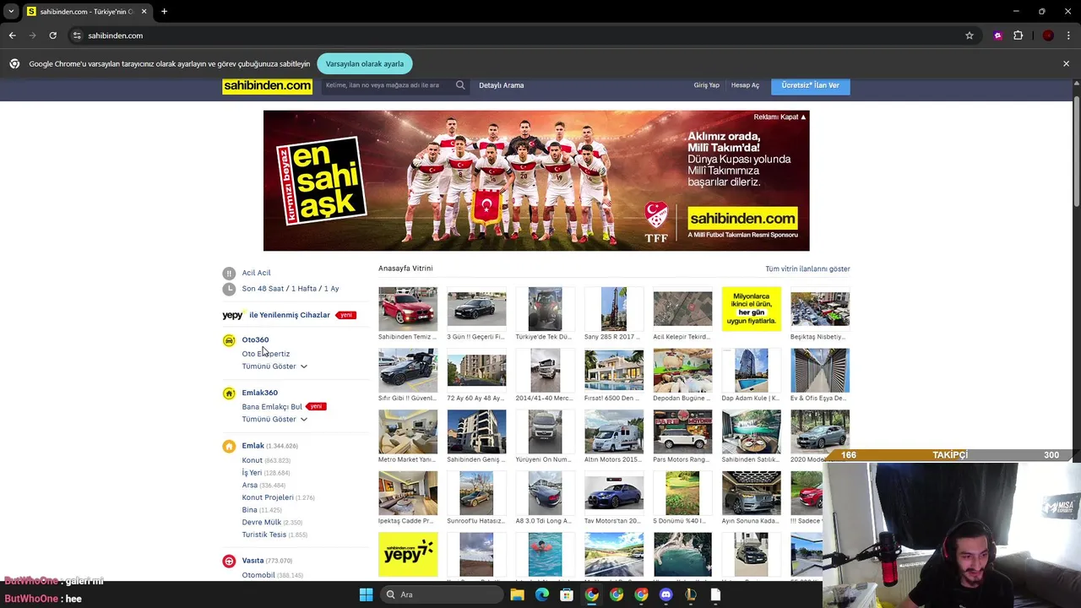
Task: Open Discord from the taskbar
Action: [665, 594]
